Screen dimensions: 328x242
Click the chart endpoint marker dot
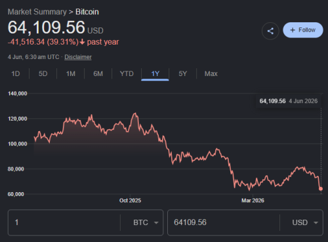click(321, 189)
